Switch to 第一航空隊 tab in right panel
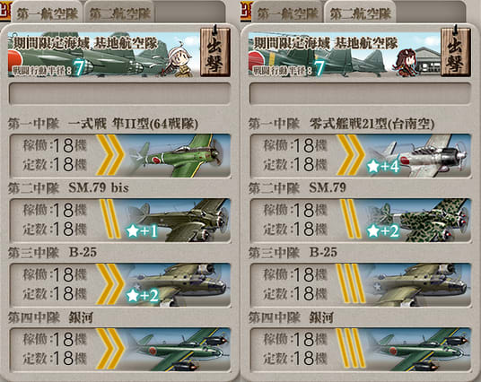 coord(287,13)
